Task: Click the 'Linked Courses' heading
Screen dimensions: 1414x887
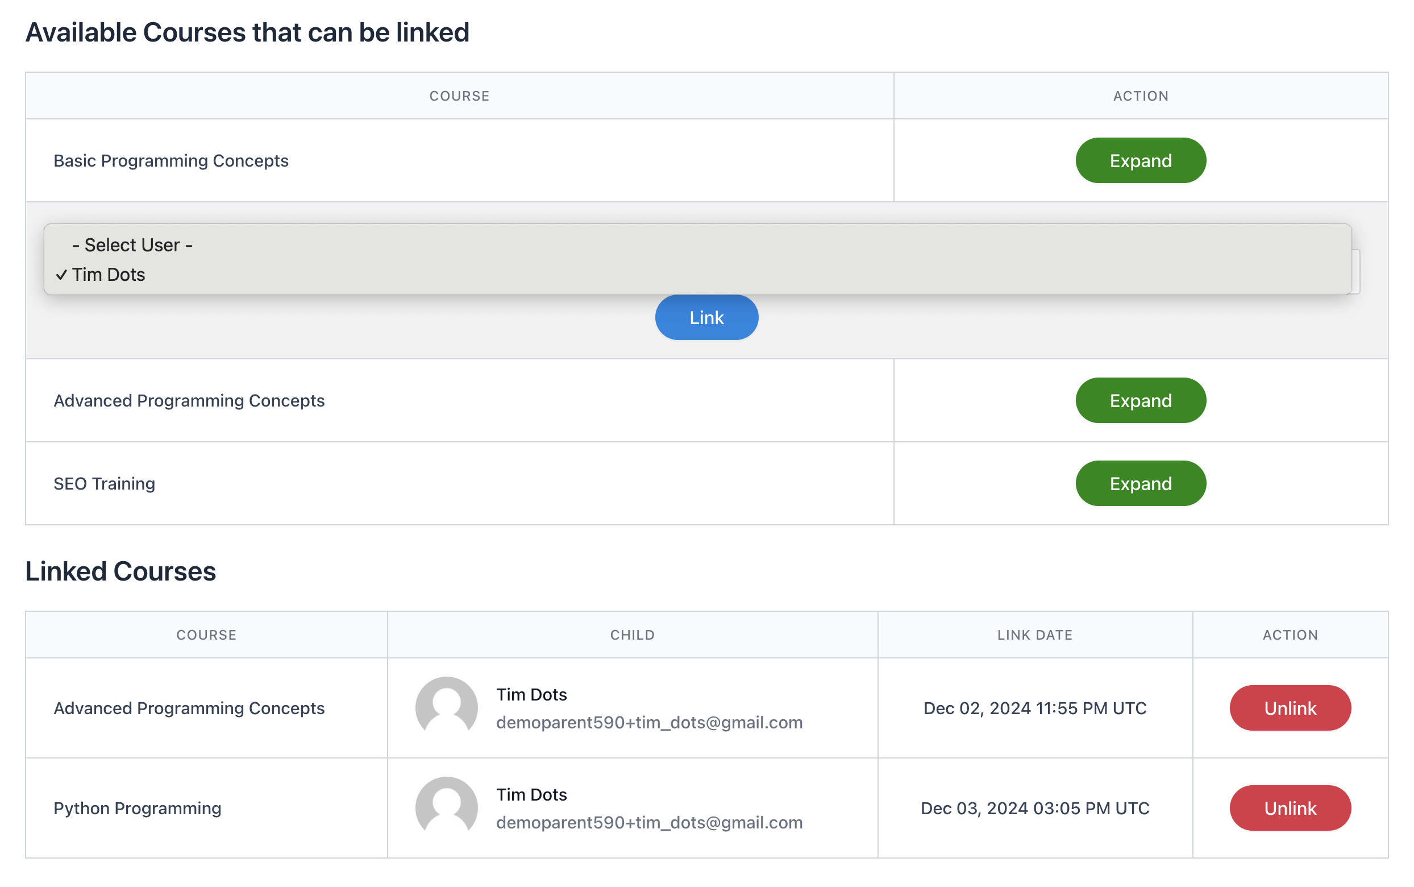Action: (x=122, y=571)
